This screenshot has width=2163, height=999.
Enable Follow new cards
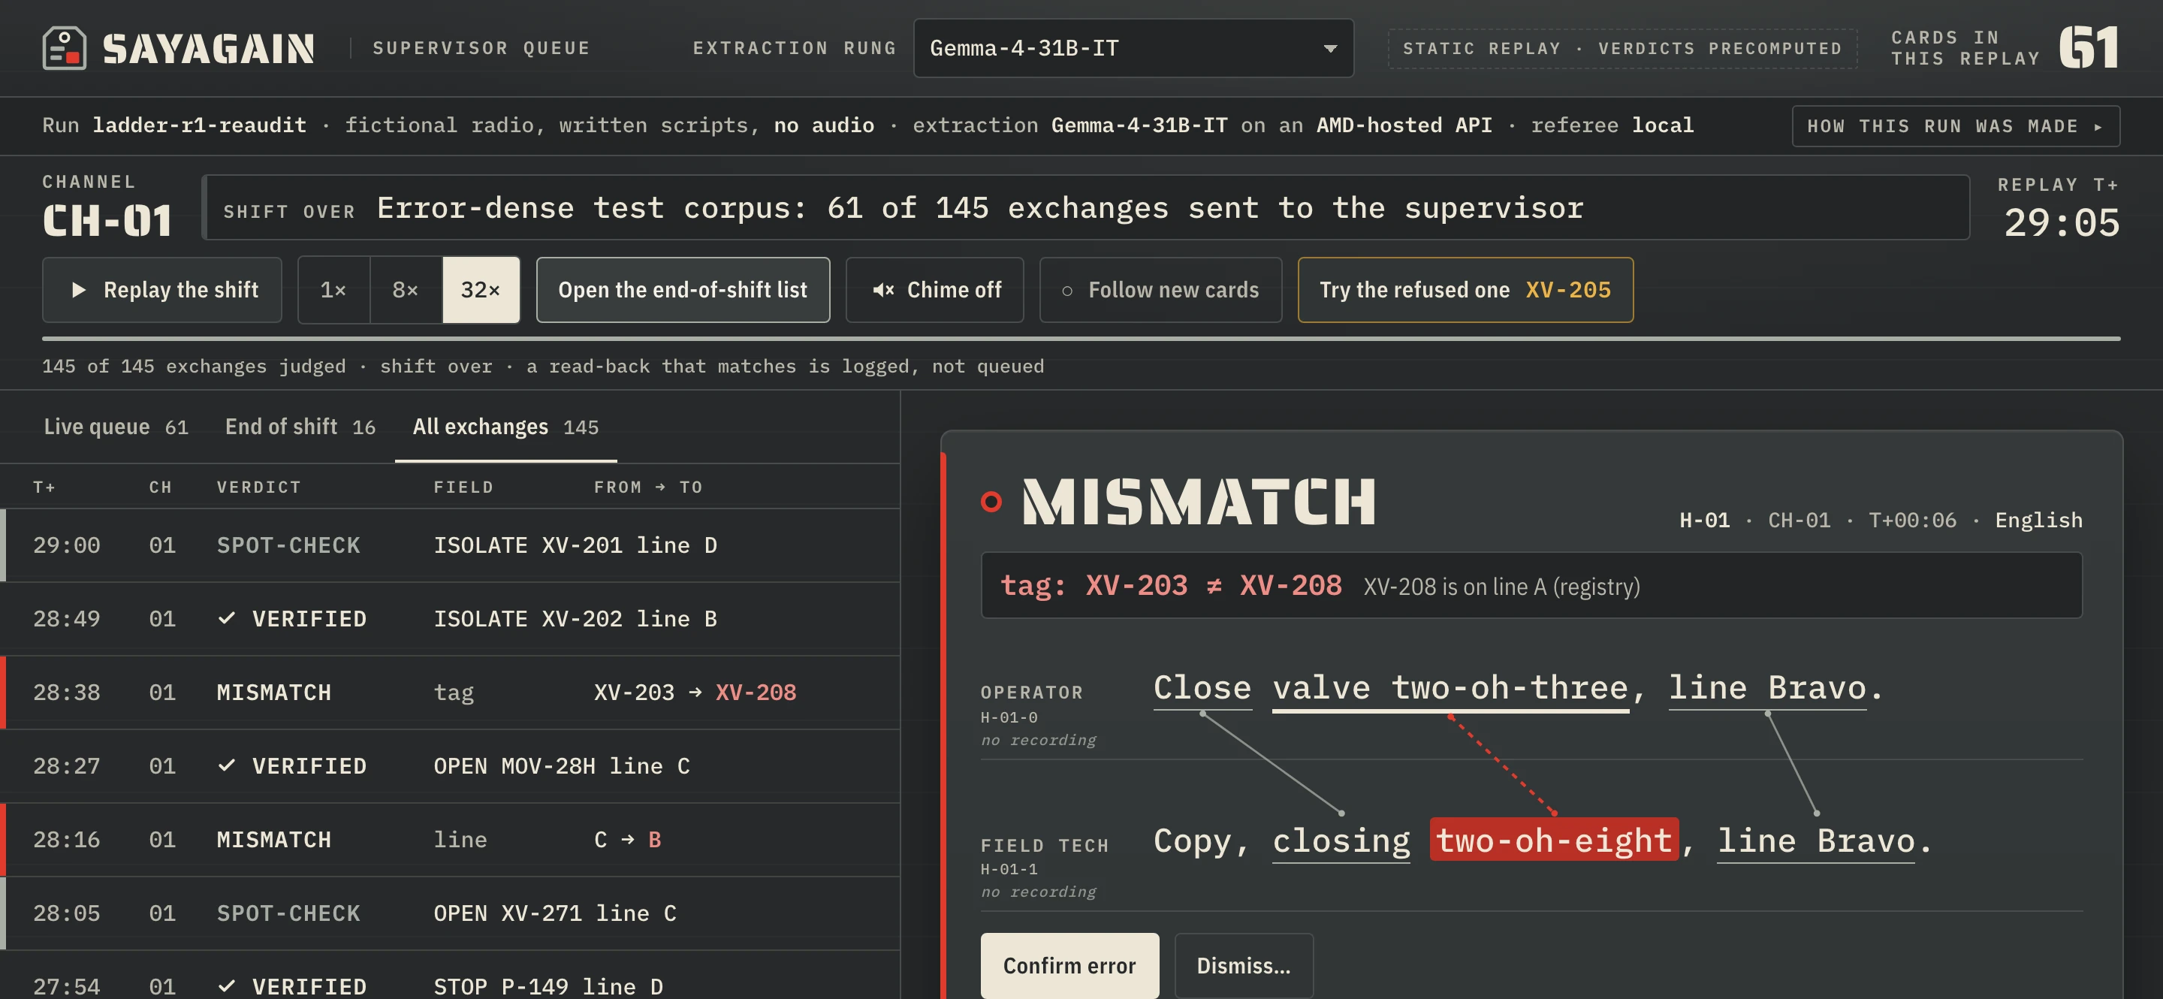point(1160,290)
